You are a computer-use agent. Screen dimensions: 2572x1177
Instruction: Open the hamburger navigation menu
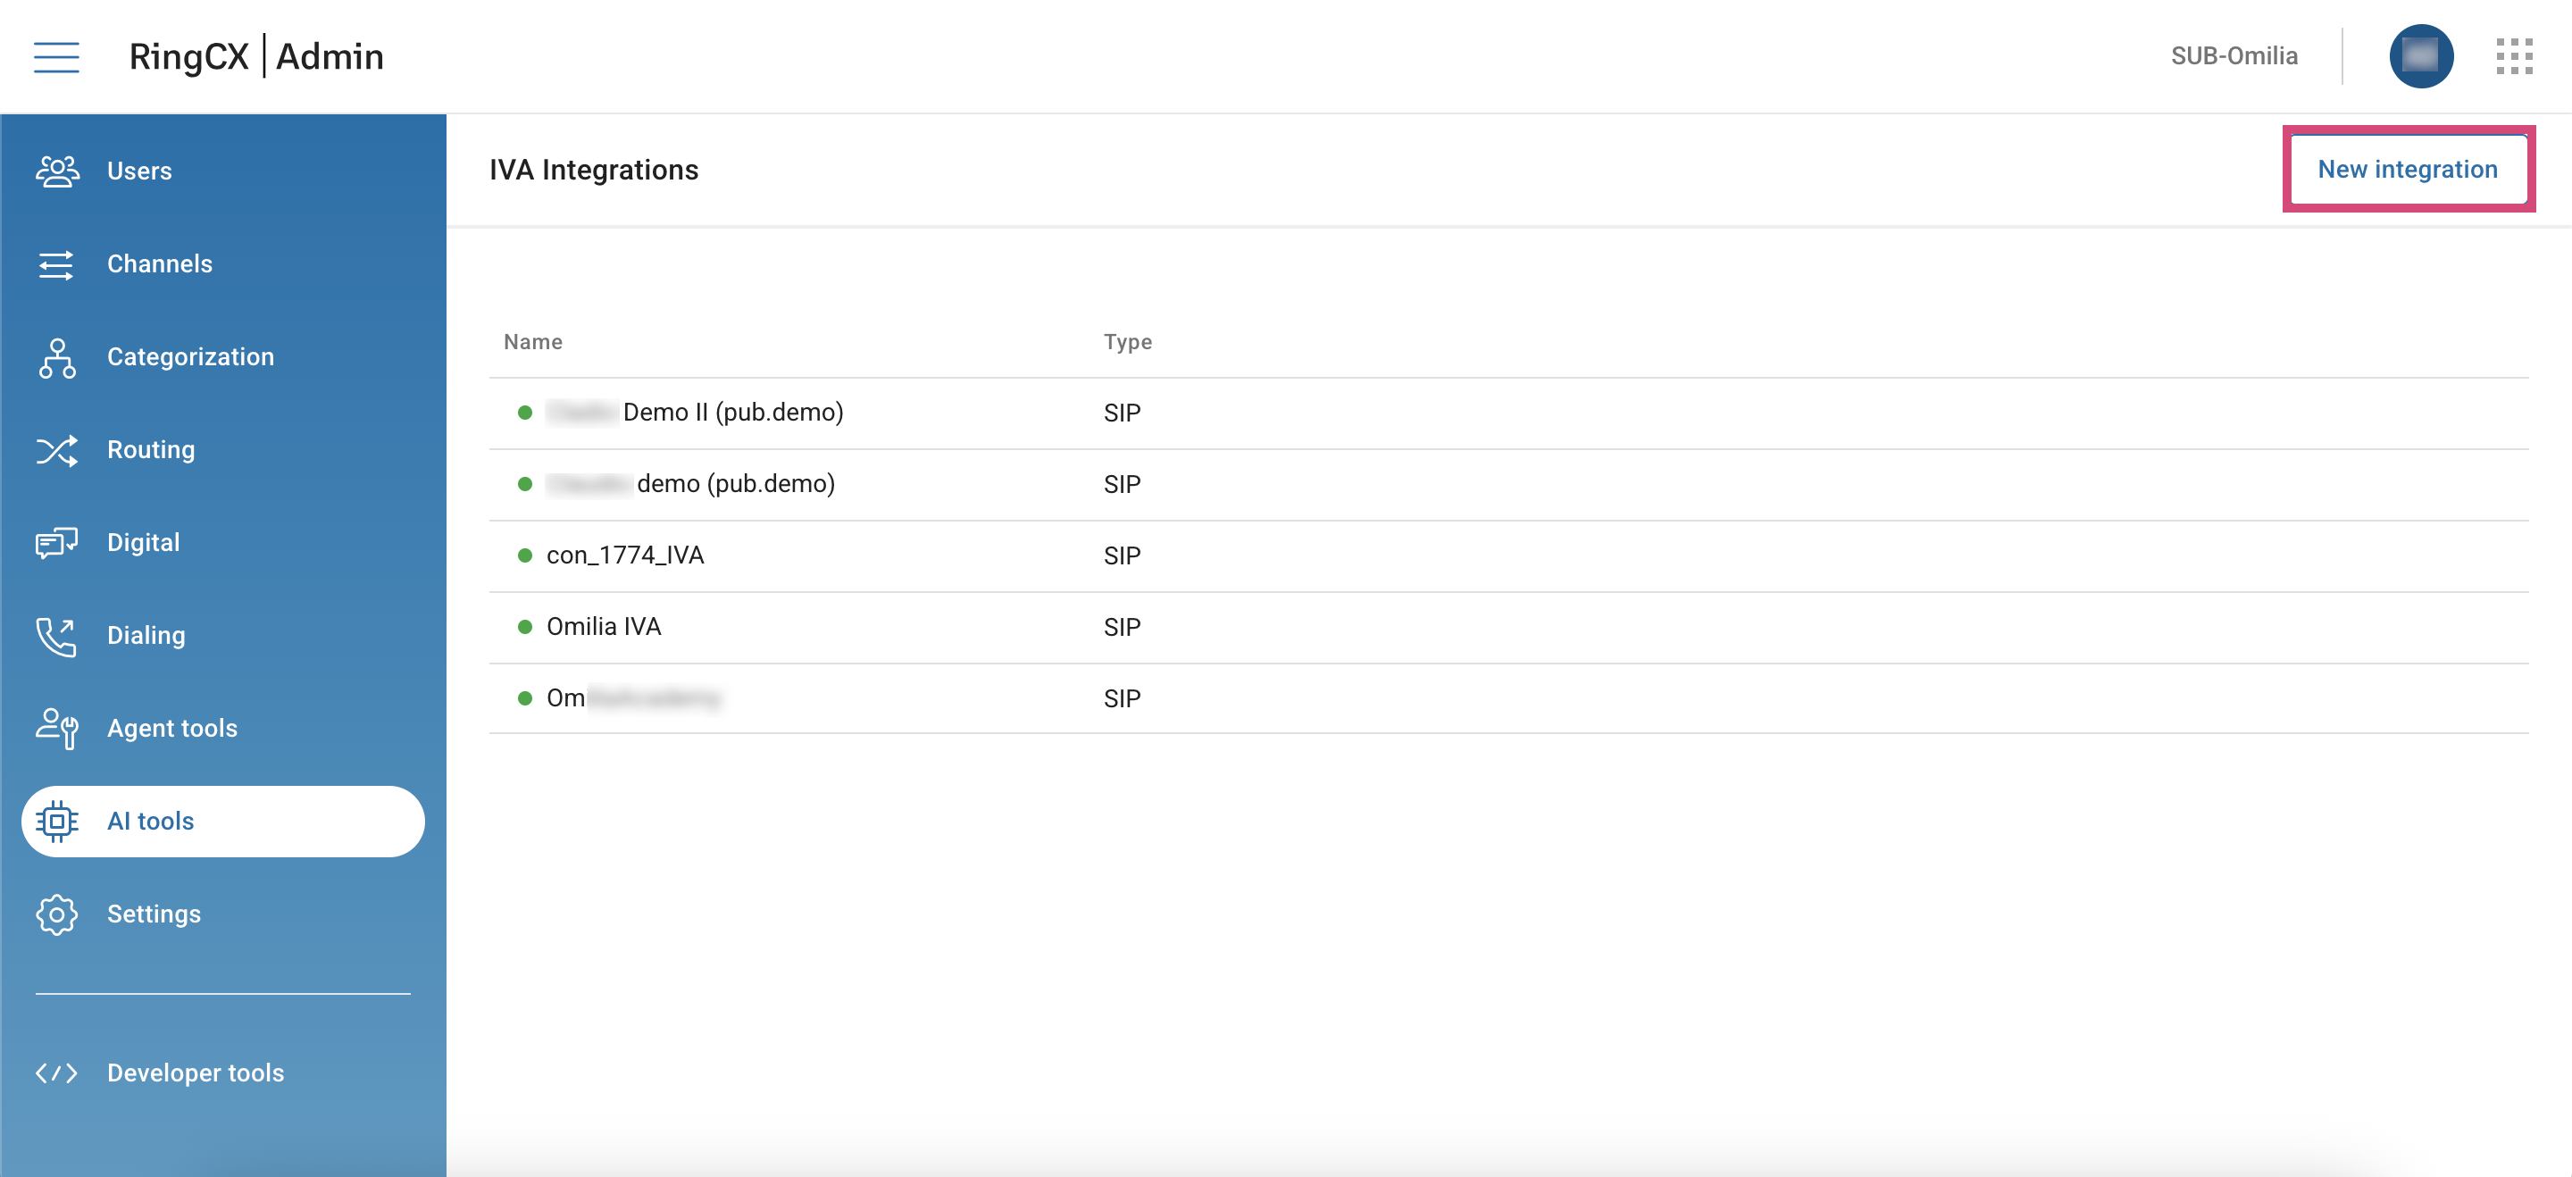(x=56, y=57)
